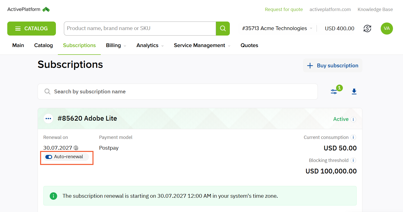Image resolution: width=403 pixels, height=212 pixels.
Task: Go to the Main tab
Action: tap(18, 45)
